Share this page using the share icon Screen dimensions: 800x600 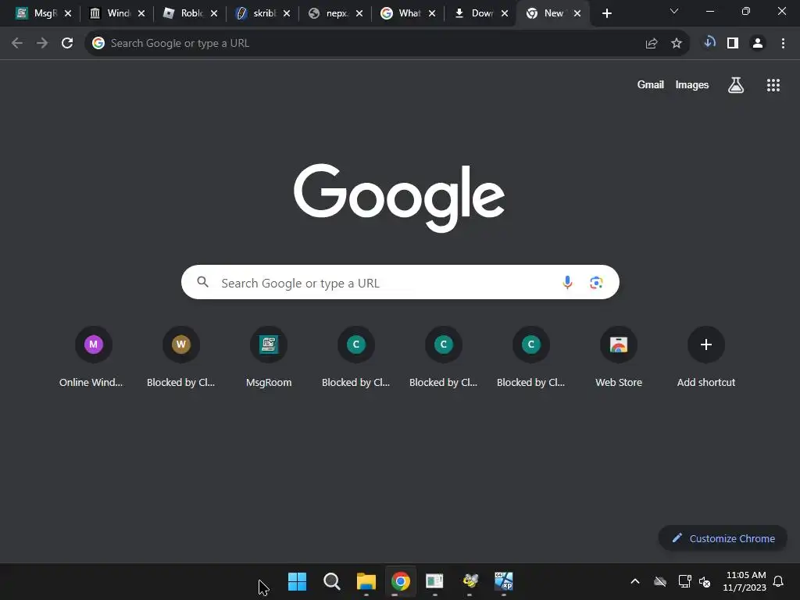651,44
